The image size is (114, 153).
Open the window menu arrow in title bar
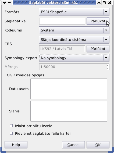tap(4, 3)
